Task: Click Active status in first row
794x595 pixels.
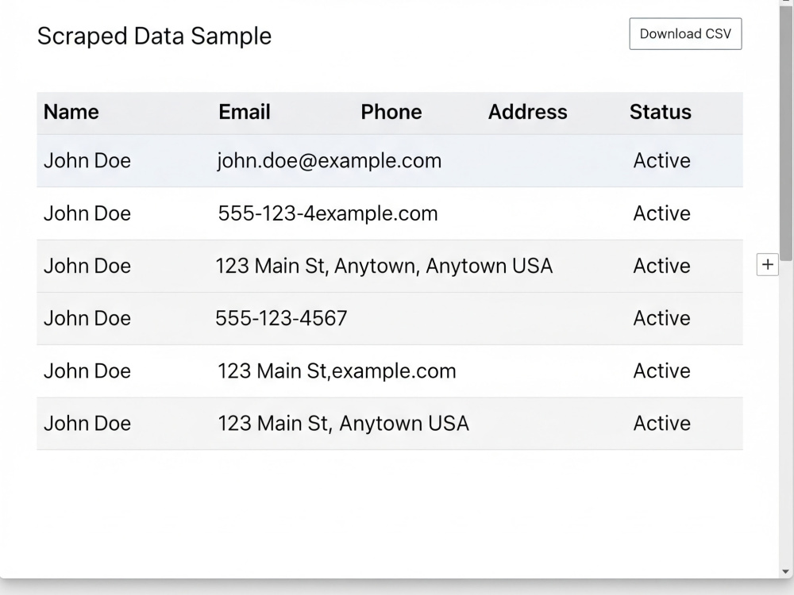Action: [x=662, y=161]
